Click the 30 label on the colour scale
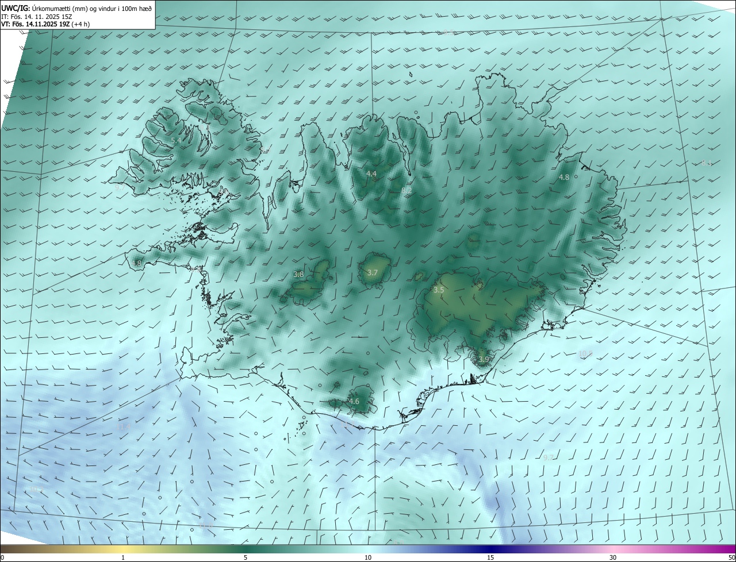 pos(613,557)
